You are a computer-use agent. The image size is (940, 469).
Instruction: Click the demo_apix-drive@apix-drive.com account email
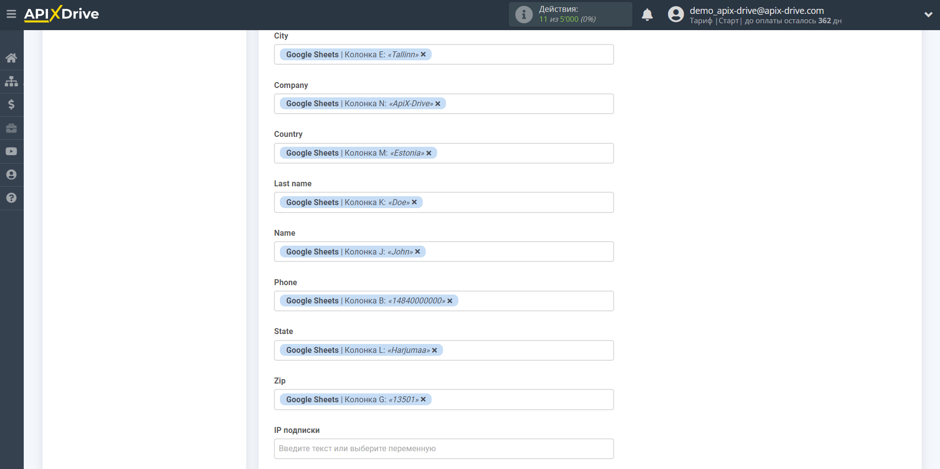(x=757, y=10)
